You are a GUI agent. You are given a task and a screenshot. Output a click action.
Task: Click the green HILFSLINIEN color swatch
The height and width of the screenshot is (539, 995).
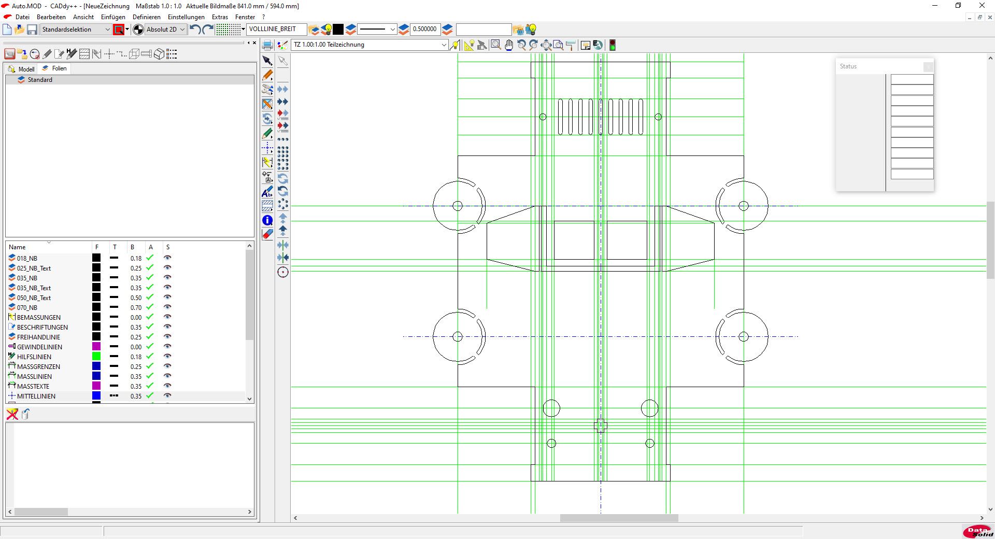(x=96, y=357)
